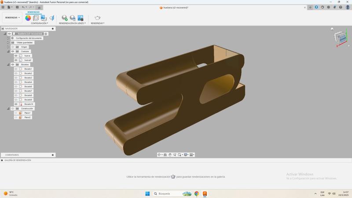Open Chrome from the taskbar

[197, 194]
